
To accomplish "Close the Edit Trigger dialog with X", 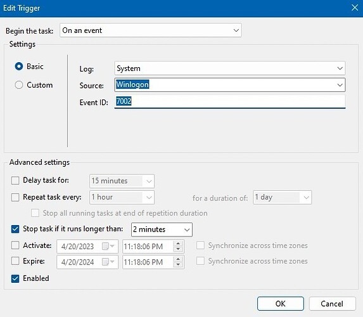I will coord(355,8).
